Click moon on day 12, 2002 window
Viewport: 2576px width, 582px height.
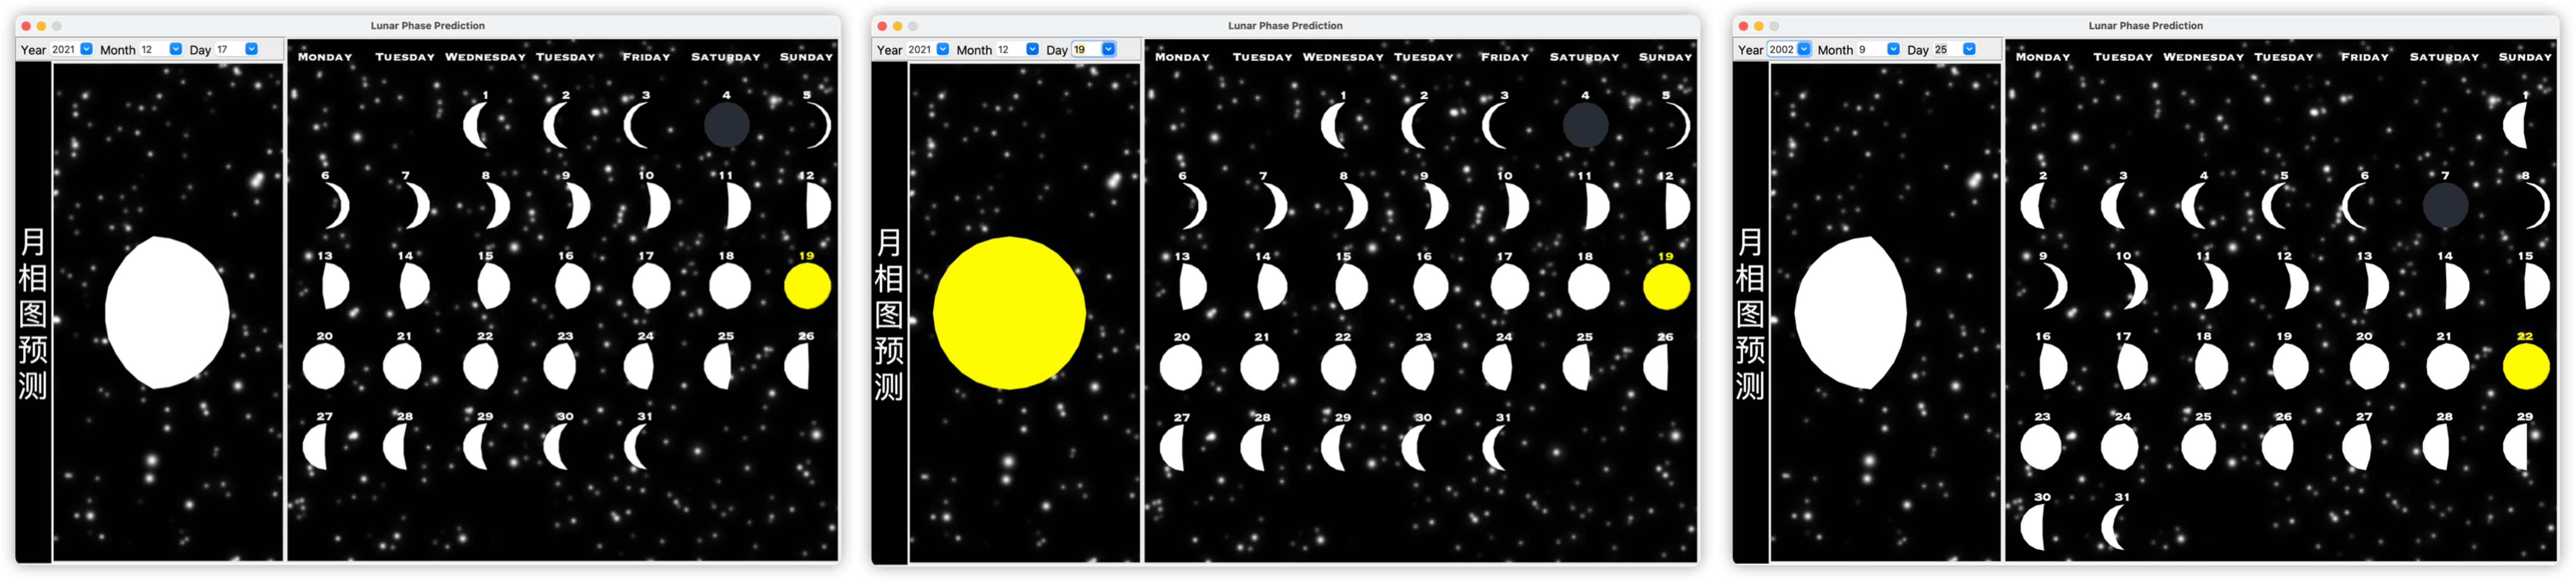point(2295,286)
